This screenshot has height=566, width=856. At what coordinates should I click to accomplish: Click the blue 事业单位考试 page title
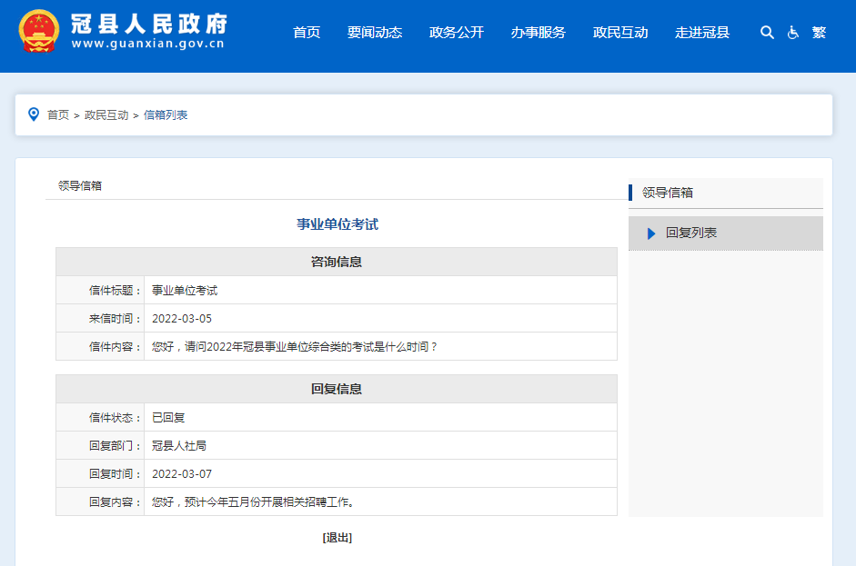[x=337, y=224]
